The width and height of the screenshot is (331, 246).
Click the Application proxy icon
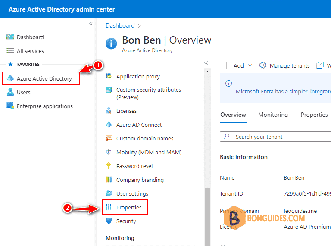pos(109,76)
